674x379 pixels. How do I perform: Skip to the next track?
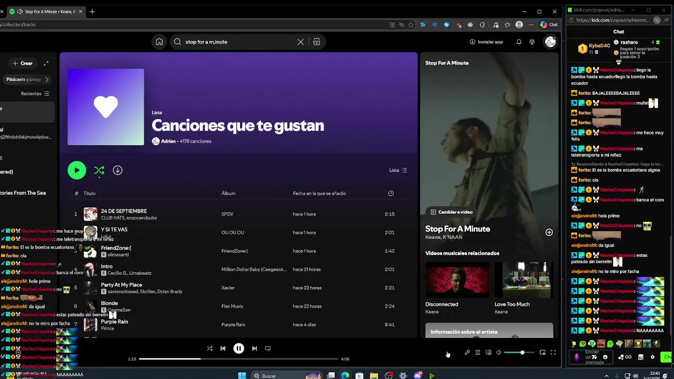pos(254,348)
